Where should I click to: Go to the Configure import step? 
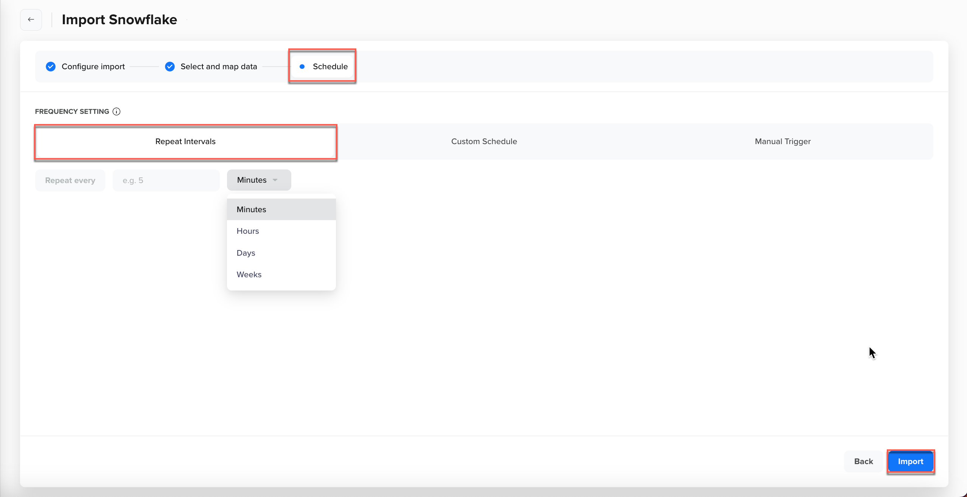point(93,67)
